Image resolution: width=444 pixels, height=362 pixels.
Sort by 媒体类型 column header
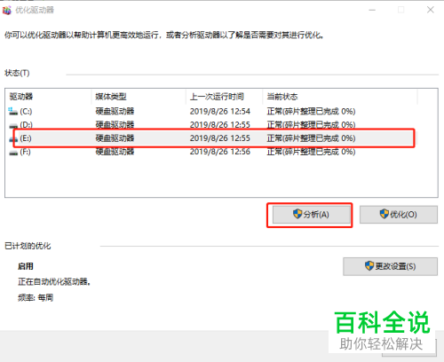111,97
